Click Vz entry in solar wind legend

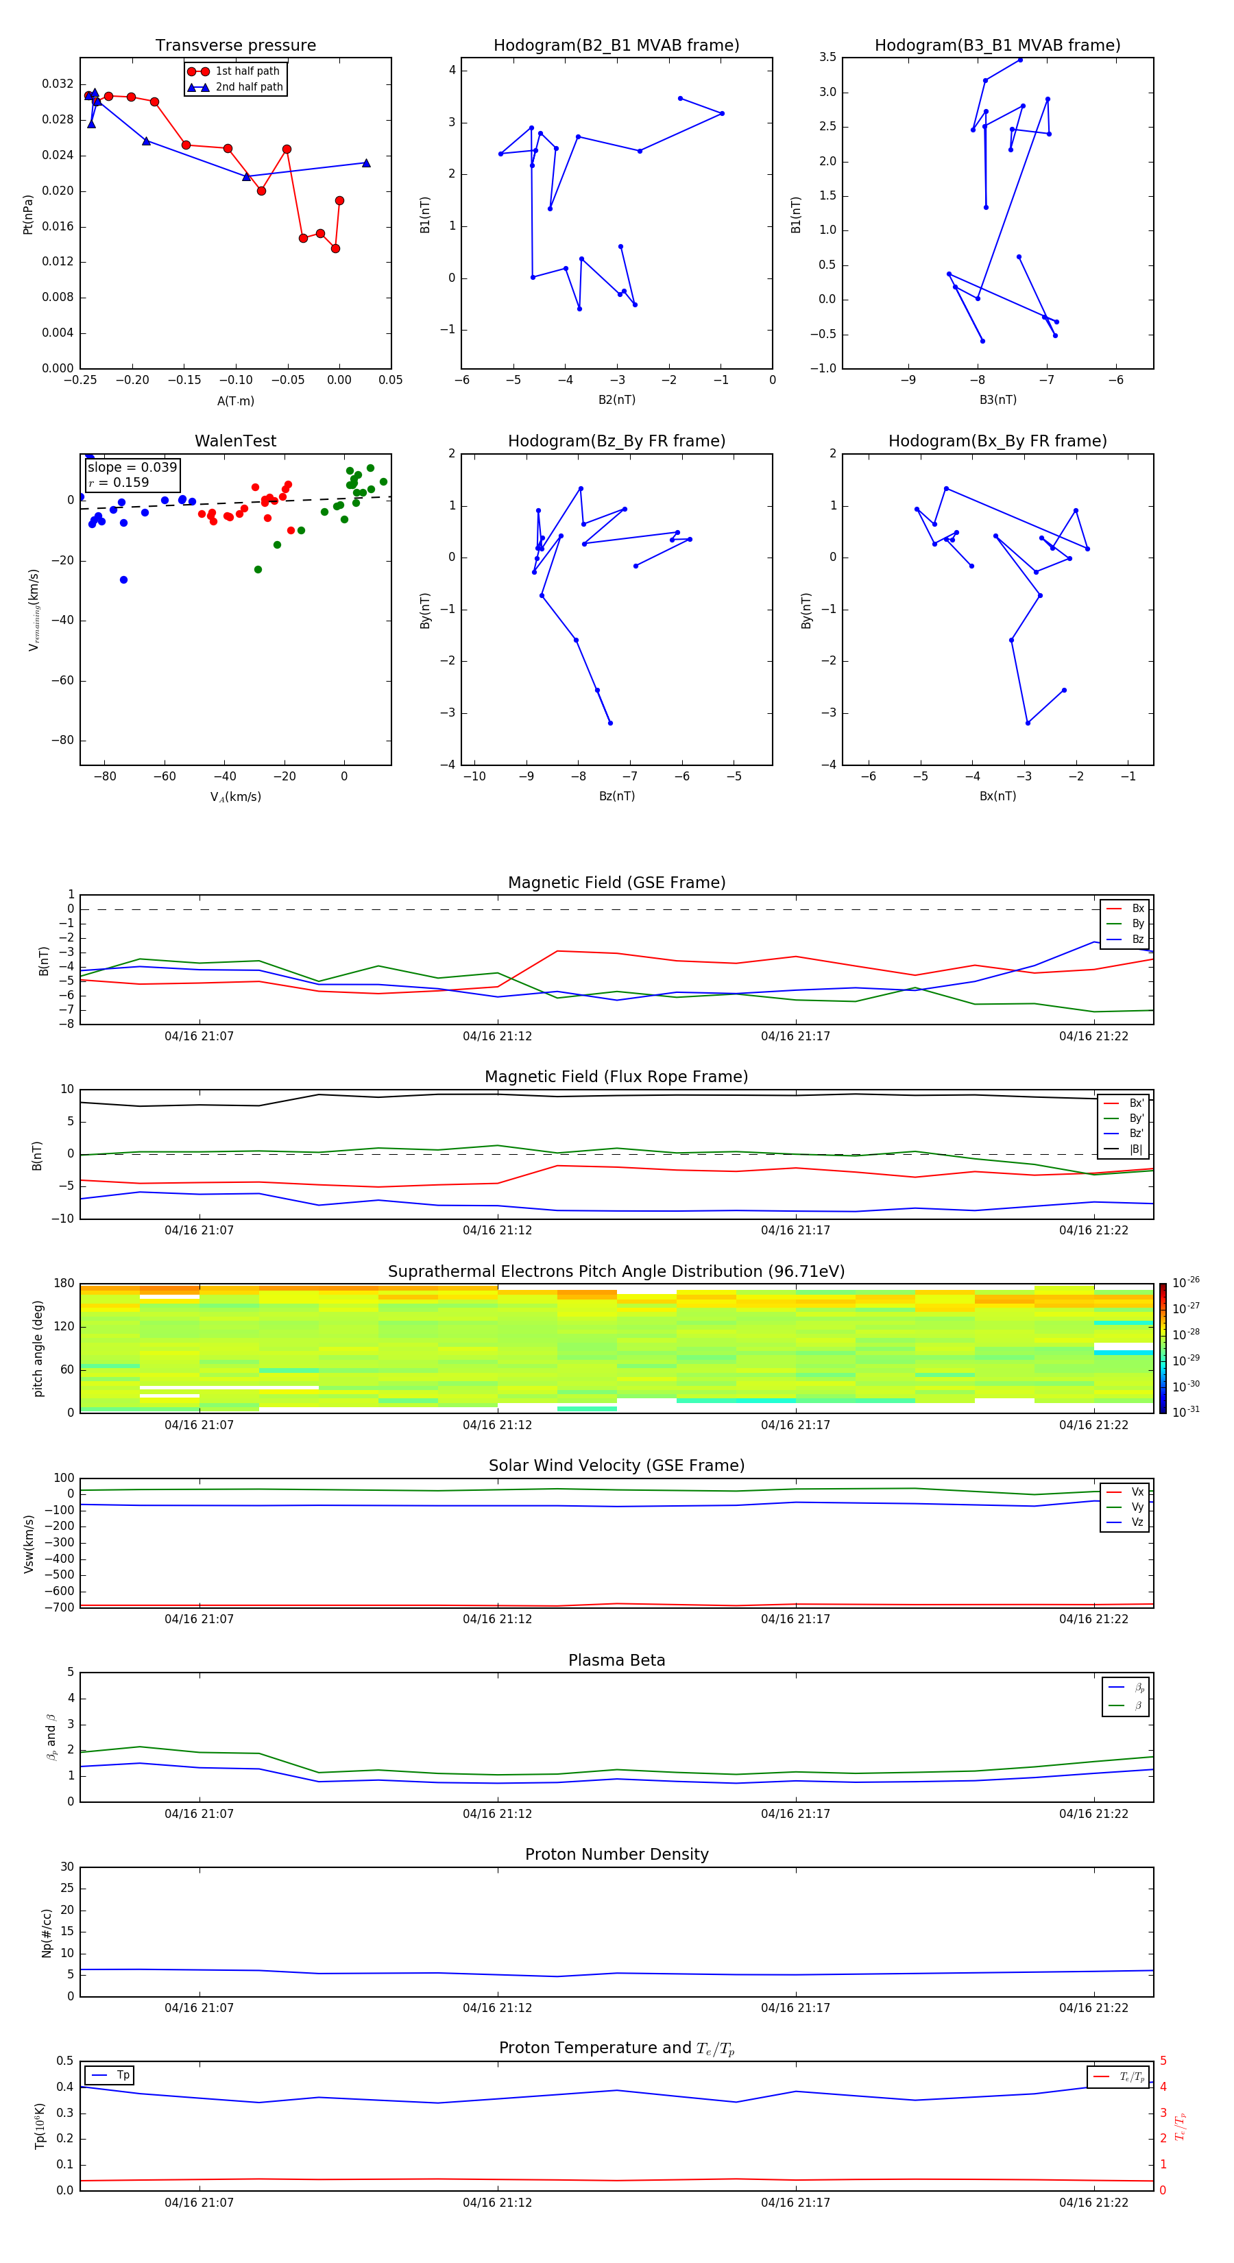pyautogui.click(x=1125, y=1522)
